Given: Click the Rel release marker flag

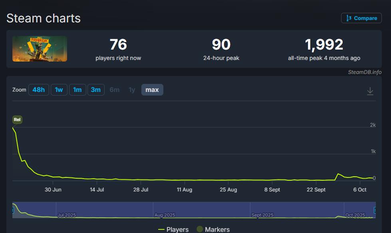Looking at the screenshot, I should point(17,119).
